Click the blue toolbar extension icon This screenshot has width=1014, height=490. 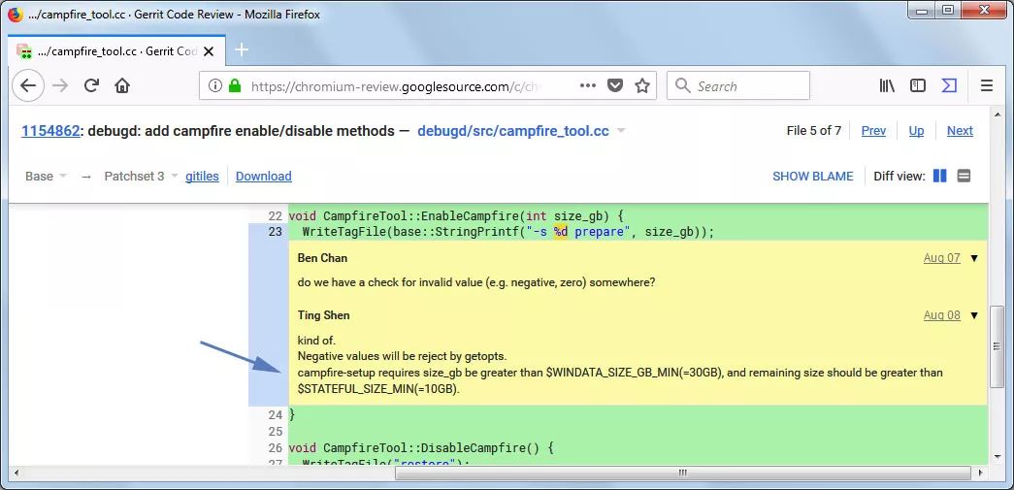coord(949,85)
